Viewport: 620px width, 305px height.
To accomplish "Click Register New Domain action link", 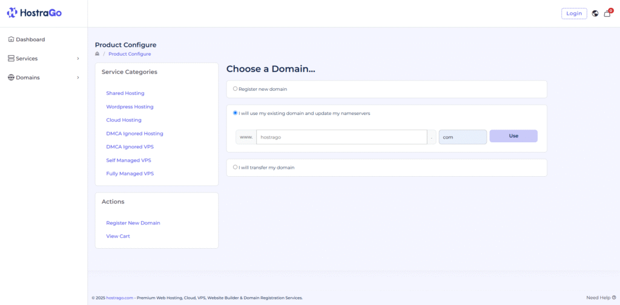I will (x=133, y=223).
